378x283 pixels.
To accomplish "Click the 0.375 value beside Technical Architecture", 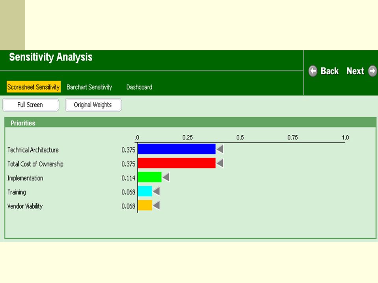I will (x=128, y=150).
